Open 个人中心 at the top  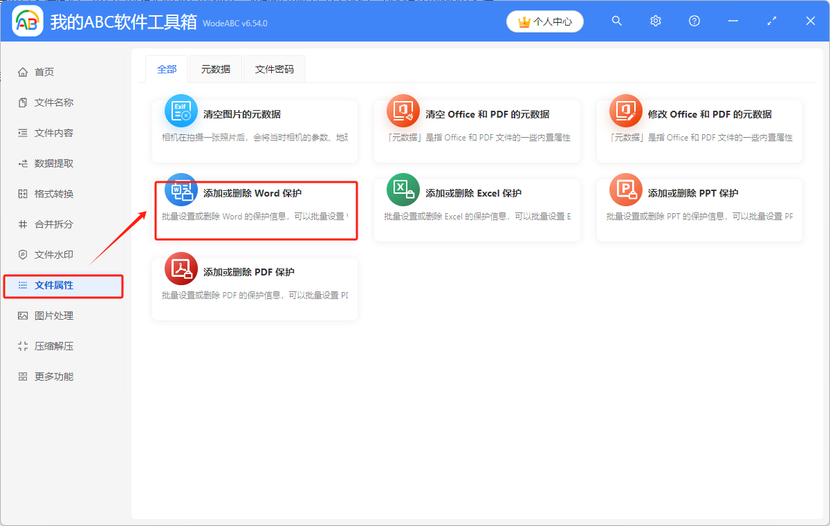point(545,21)
